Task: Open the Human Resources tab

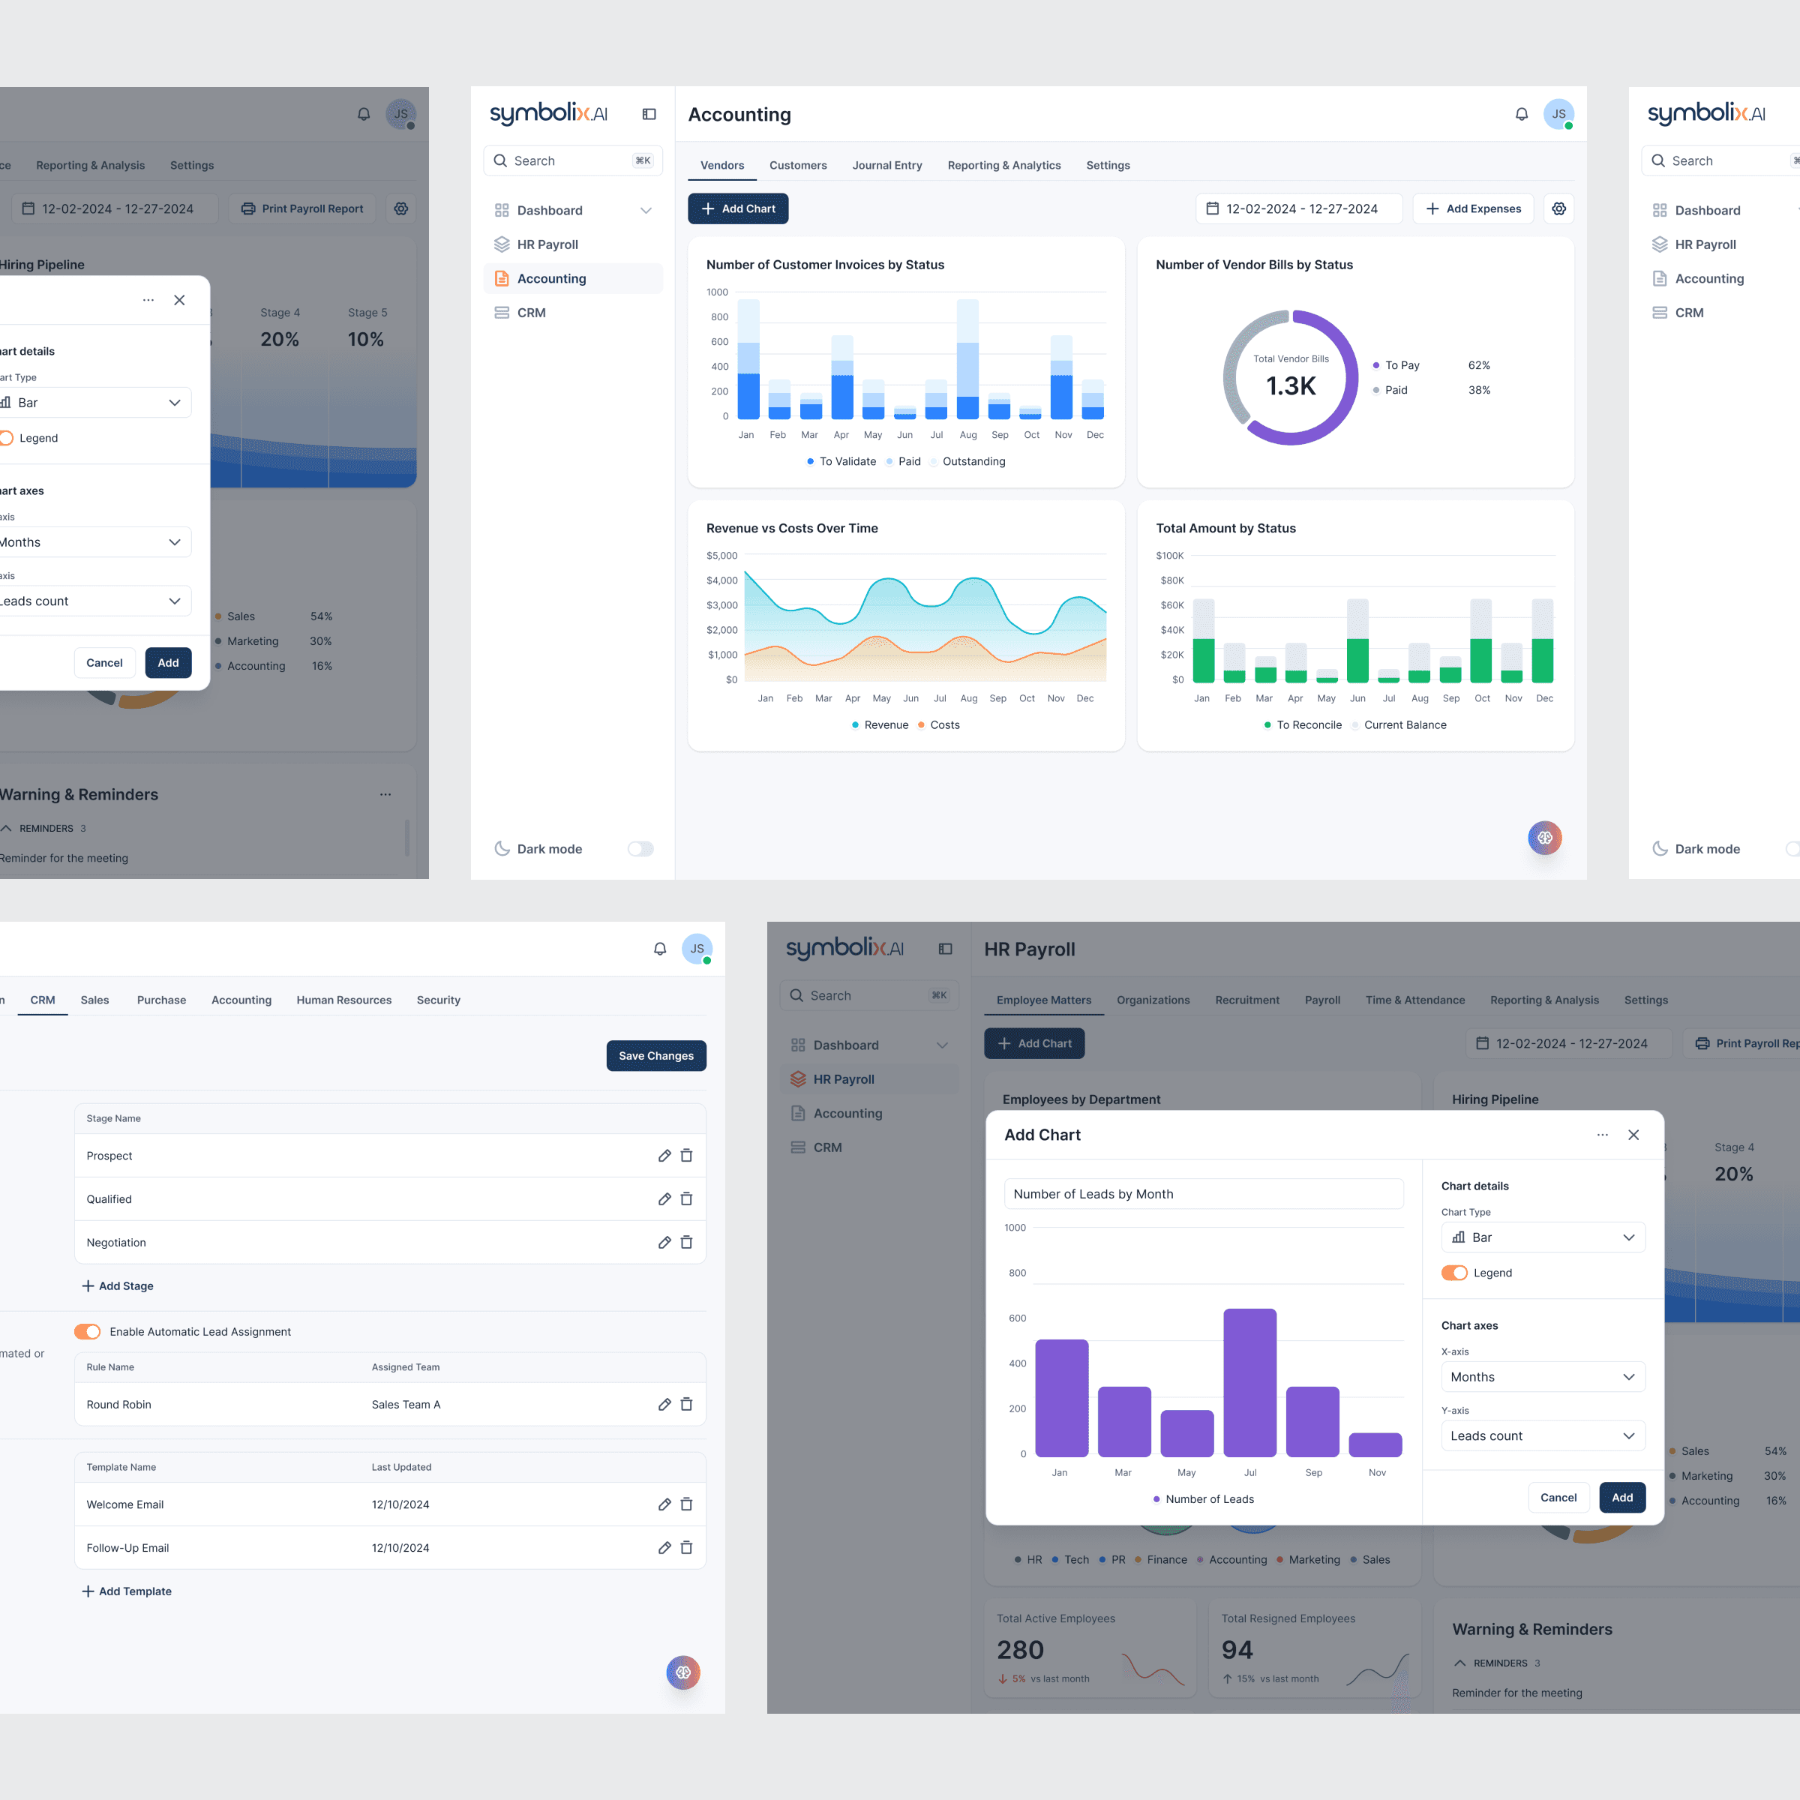Action: pyautogui.click(x=343, y=1000)
